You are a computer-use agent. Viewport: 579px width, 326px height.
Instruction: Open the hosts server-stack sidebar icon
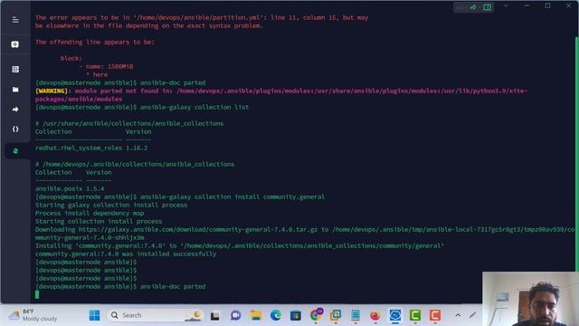point(15,69)
